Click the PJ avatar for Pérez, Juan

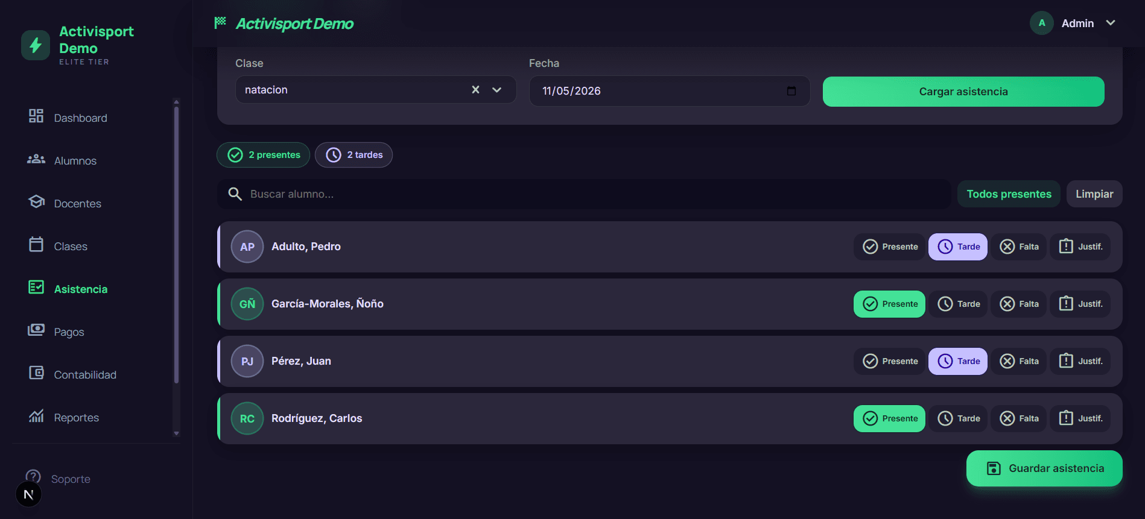[x=247, y=361]
